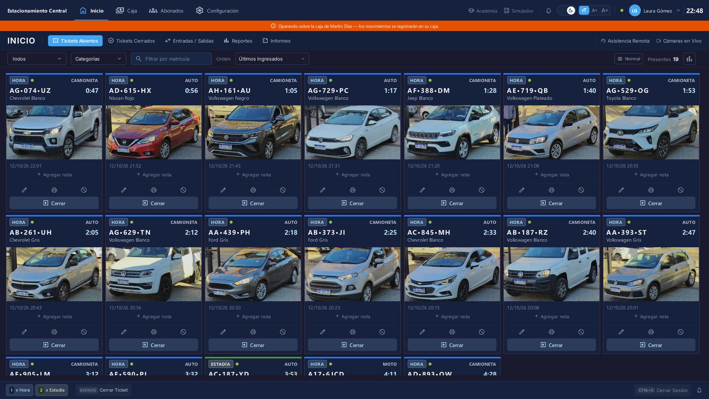Expand the Laura Gómez user menu
The height and width of the screenshot is (399, 709).
tap(654, 11)
